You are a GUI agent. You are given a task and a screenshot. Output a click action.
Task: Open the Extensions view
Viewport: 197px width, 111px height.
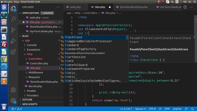tap(13, 51)
